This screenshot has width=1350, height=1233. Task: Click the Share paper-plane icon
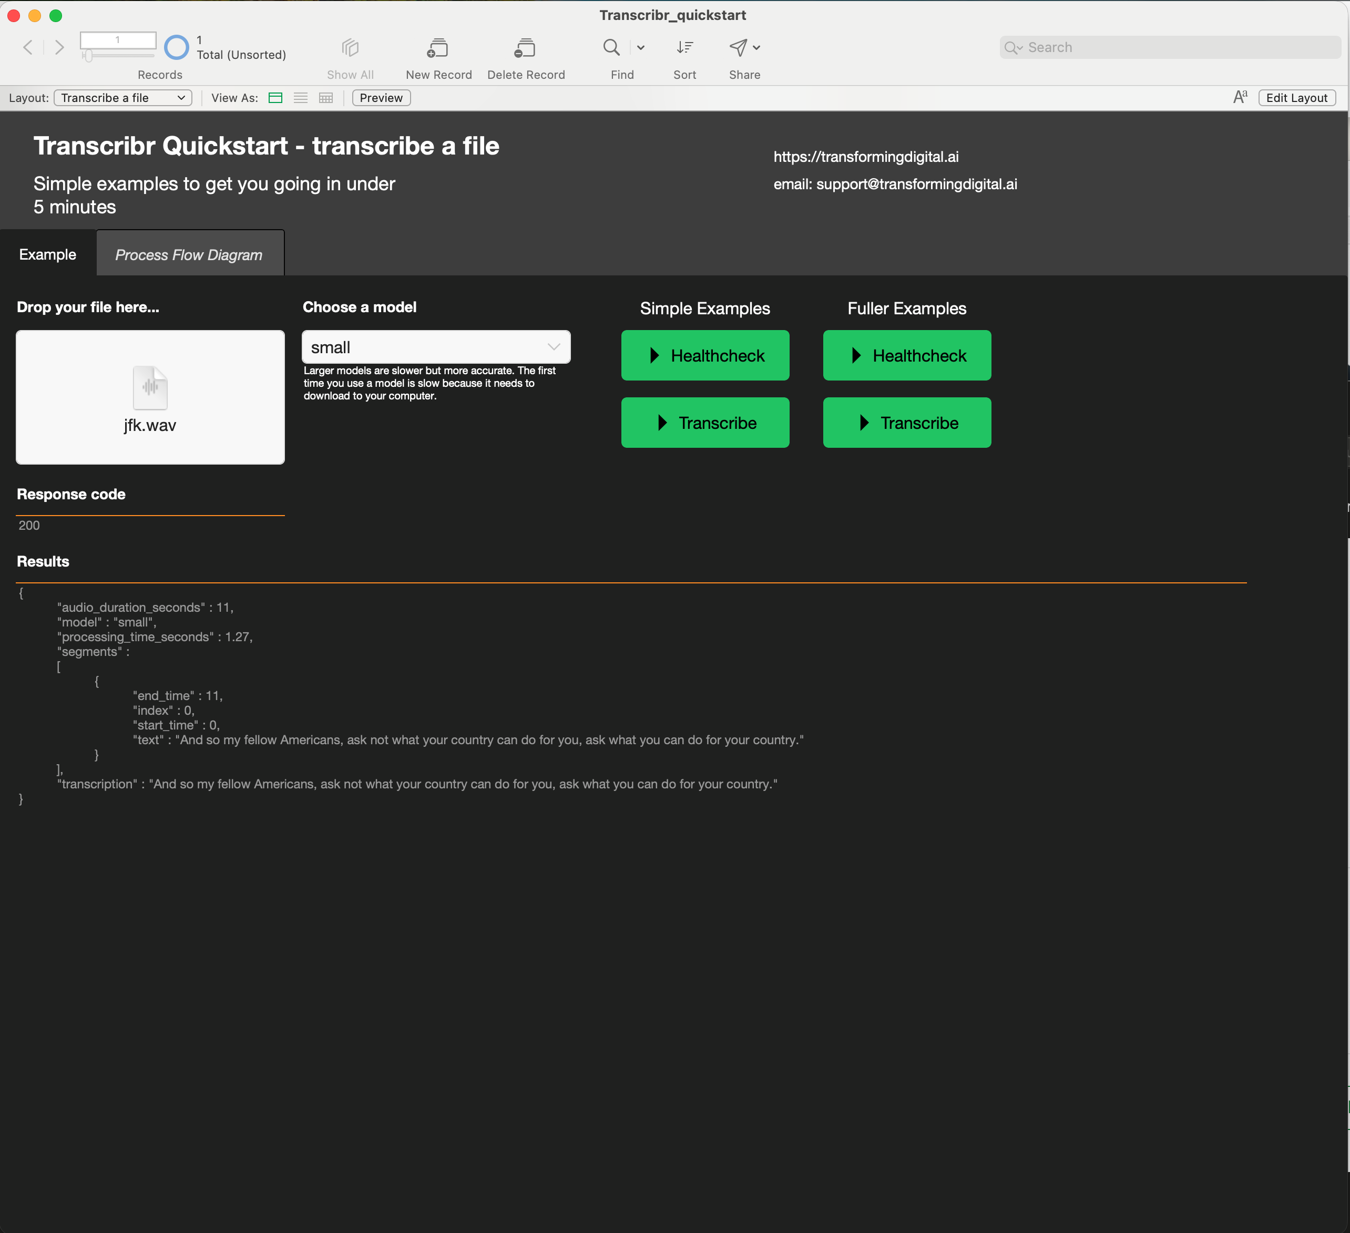point(738,47)
